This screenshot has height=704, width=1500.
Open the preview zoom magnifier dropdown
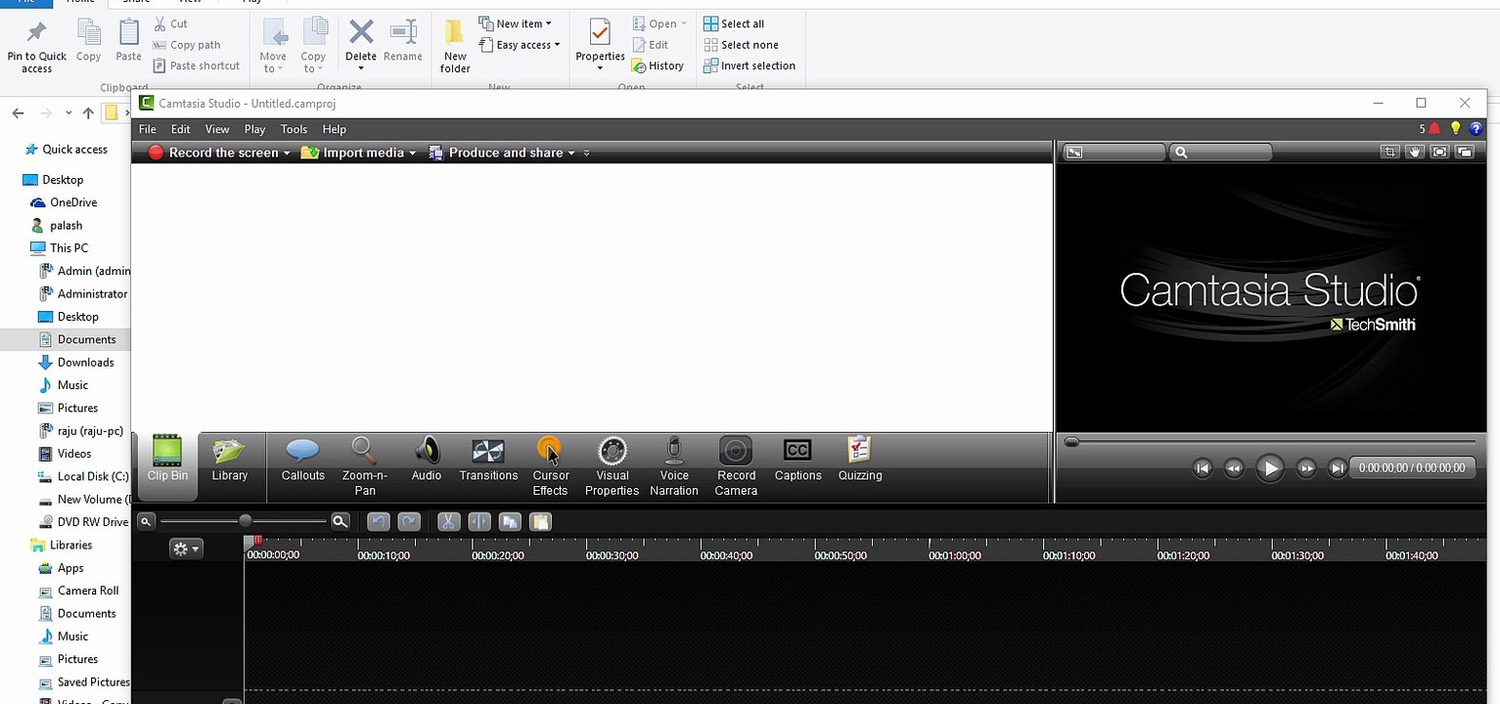click(1220, 153)
